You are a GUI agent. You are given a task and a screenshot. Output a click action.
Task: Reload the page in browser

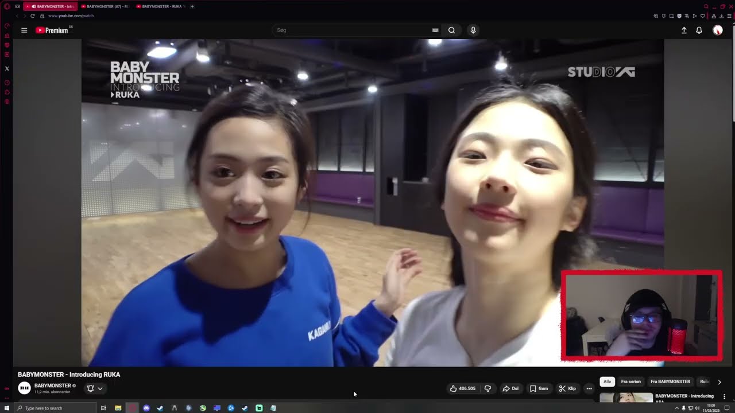click(x=33, y=16)
